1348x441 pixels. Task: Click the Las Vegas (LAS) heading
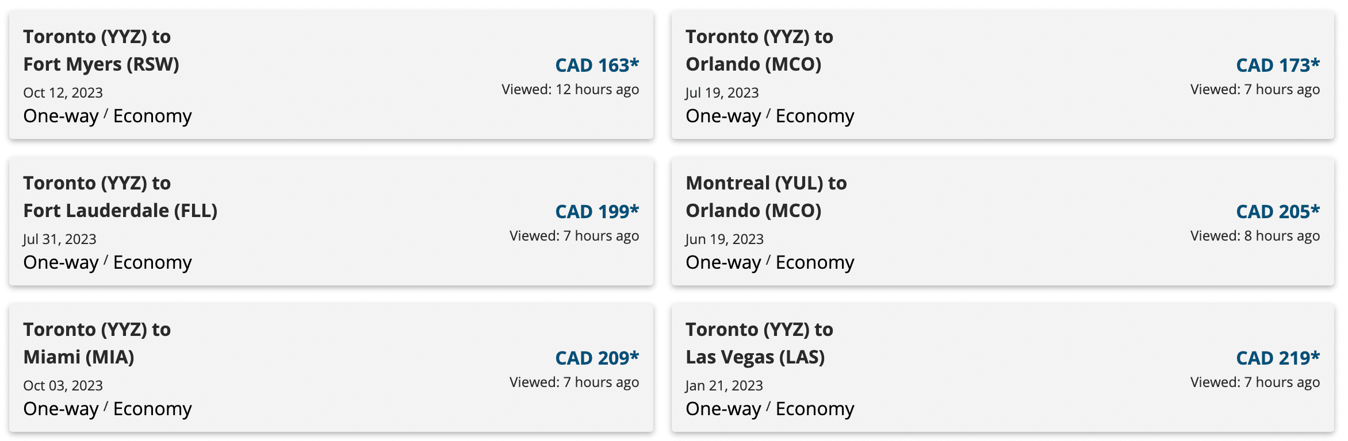point(755,357)
